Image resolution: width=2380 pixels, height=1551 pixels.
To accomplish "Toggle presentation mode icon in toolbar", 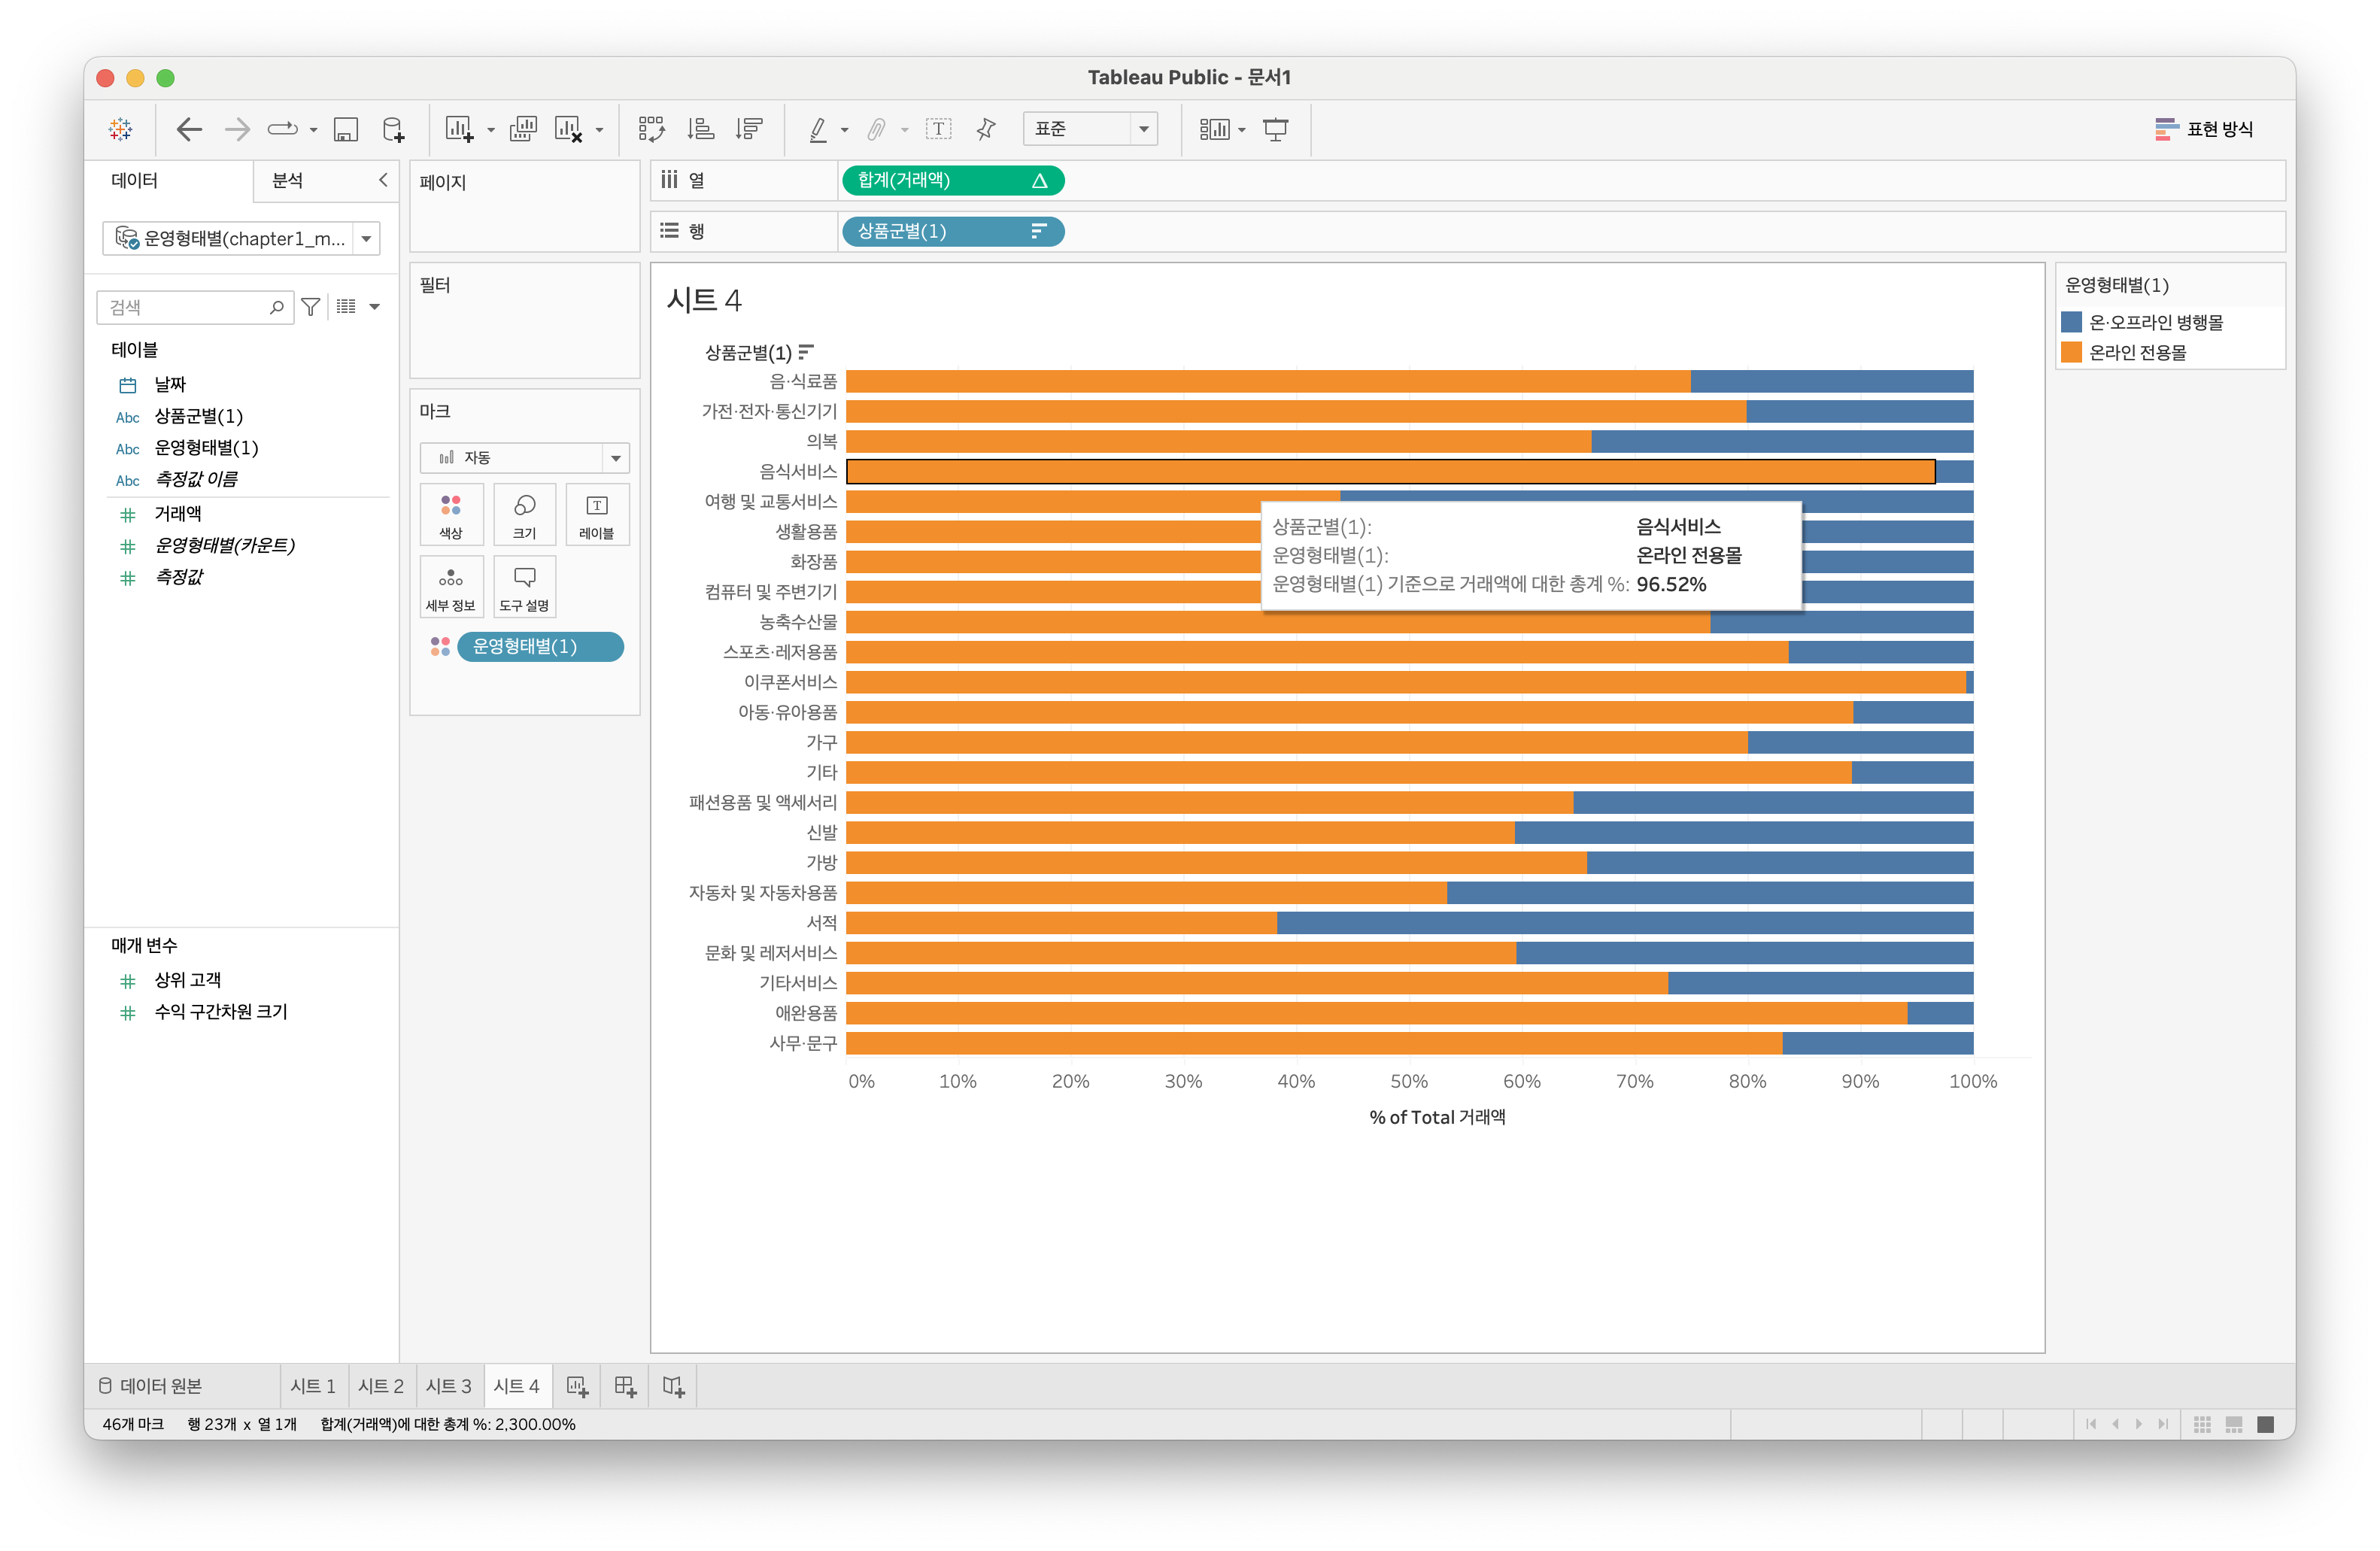I will point(1276,129).
